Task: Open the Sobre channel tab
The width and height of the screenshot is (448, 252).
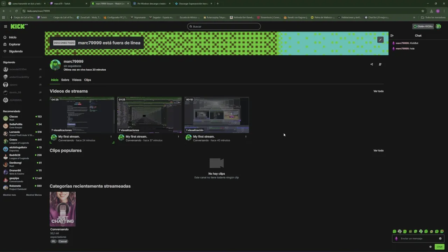Action: click(x=65, y=80)
